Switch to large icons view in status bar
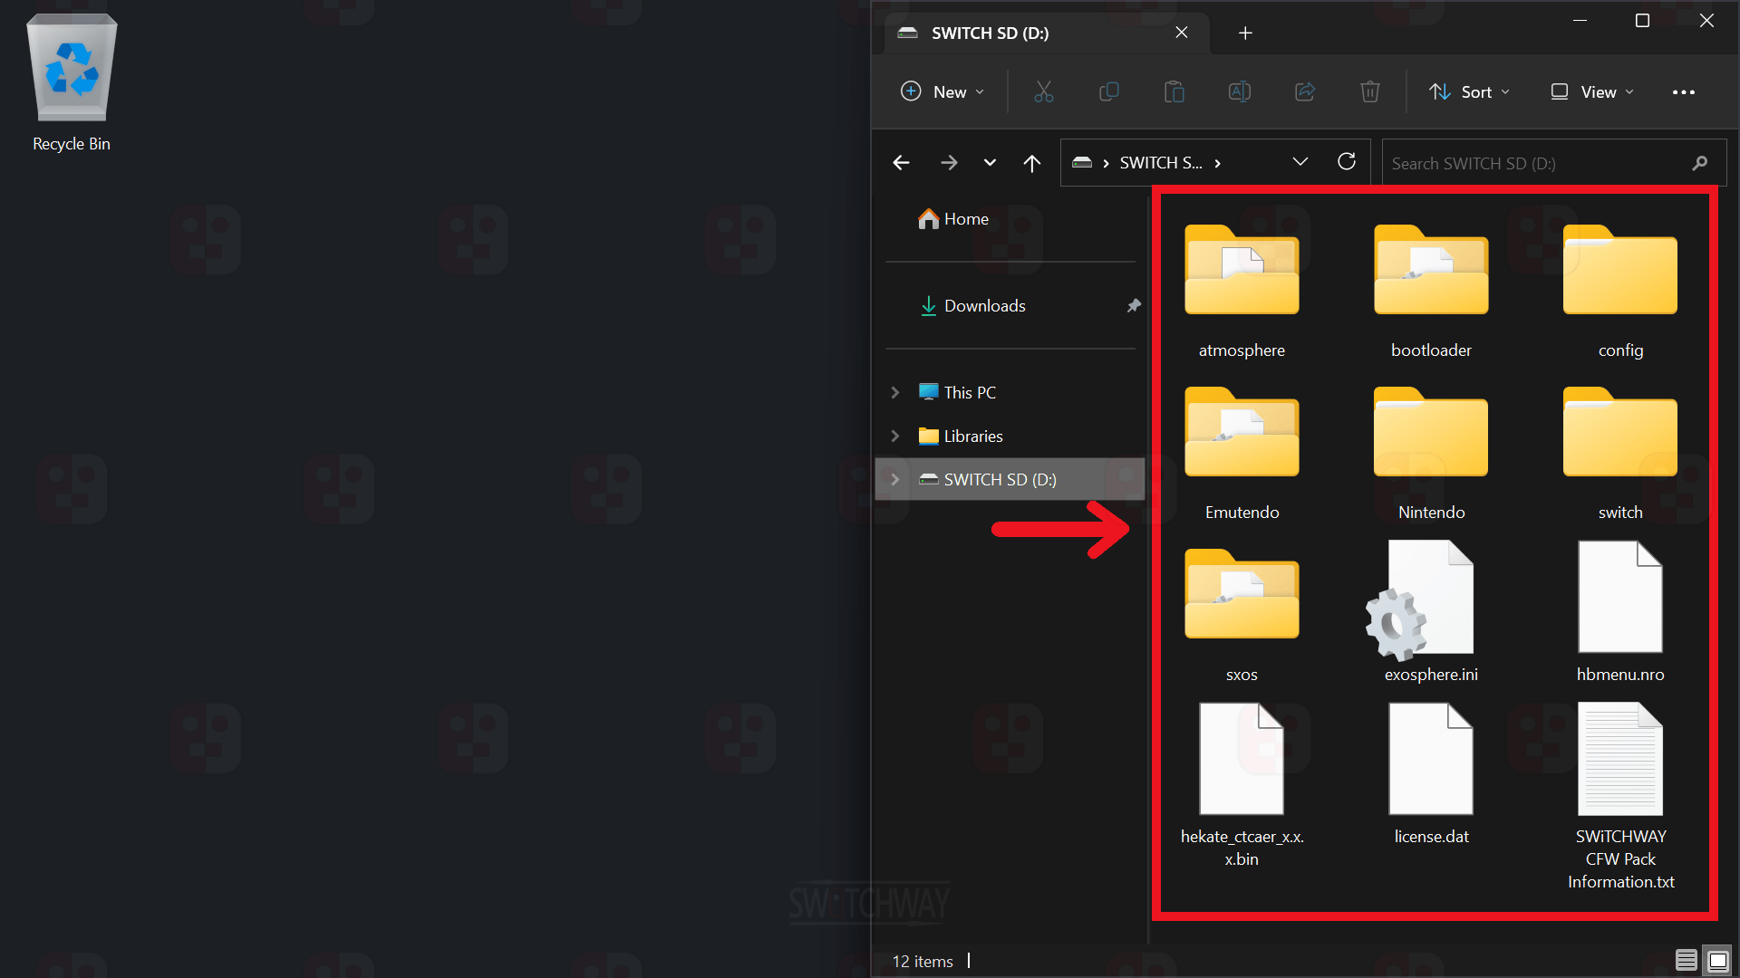Viewport: 1740px width, 978px height. click(1717, 961)
